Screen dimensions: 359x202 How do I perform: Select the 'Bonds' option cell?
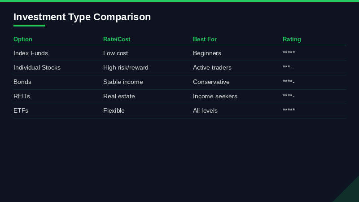pyautogui.click(x=22, y=82)
